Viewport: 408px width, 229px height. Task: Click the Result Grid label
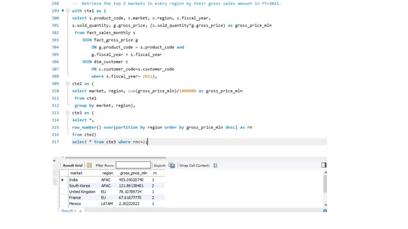click(x=73, y=165)
